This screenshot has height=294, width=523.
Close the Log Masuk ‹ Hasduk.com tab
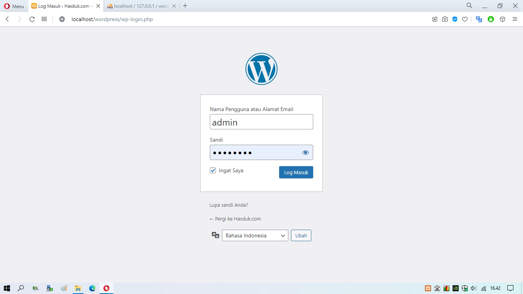[98, 6]
